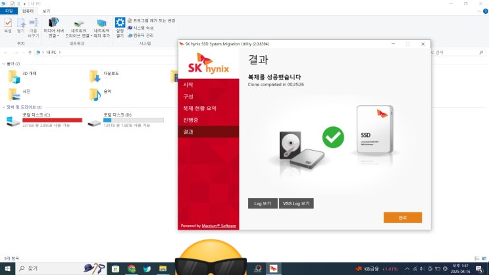The width and height of the screenshot is (489, 275).
Task: Click the Explorer up-arrow navigation button
Action: [30, 53]
